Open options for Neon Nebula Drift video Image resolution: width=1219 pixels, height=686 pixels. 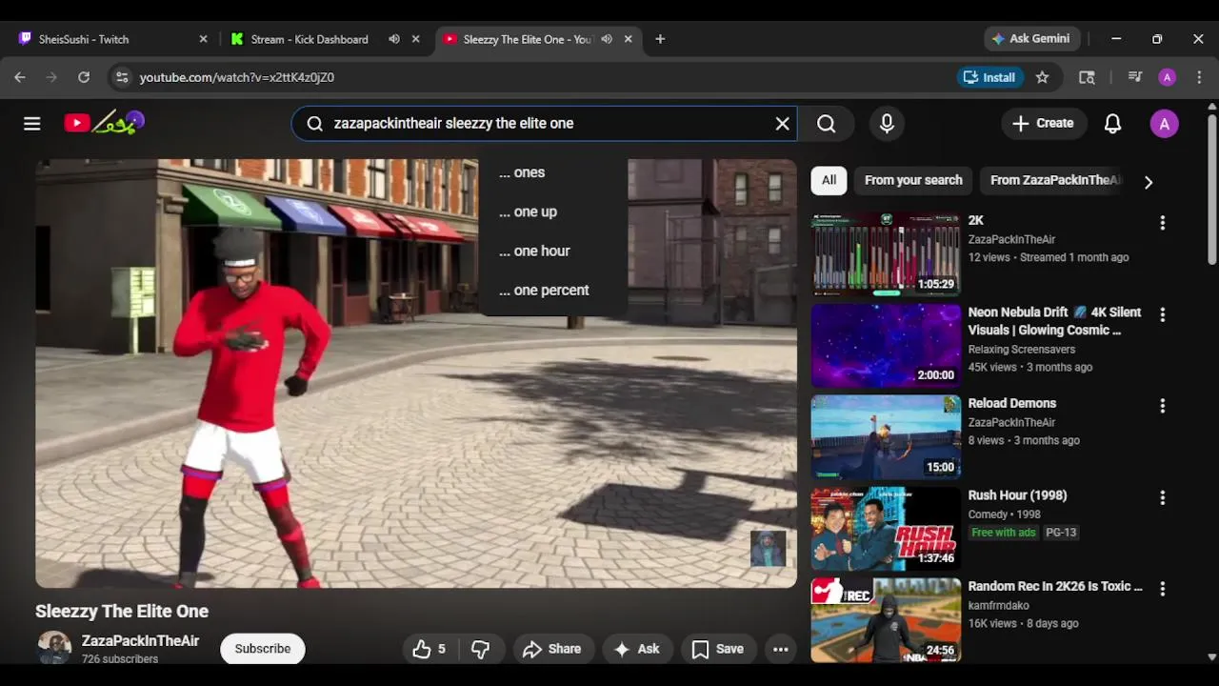pos(1162,314)
